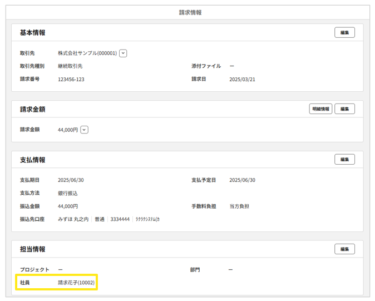
Task: Click the 銀行振込 payment method value
Action: pyautogui.click(x=68, y=193)
